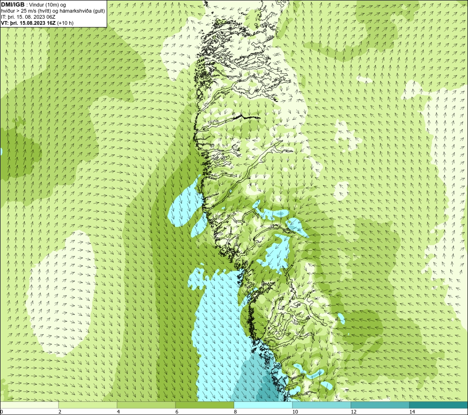This screenshot has height=415, width=468.
Task: Click the 'DMI/IGB' title text
Action: click(13, 5)
